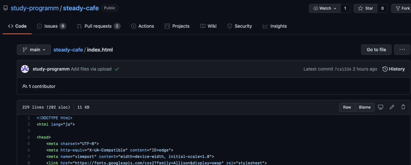Screen dimensions: 411x165
Task: View the Insights tab
Action: (275, 26)
